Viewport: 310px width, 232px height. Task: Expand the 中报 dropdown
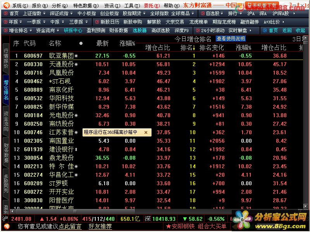coord(63,22)
